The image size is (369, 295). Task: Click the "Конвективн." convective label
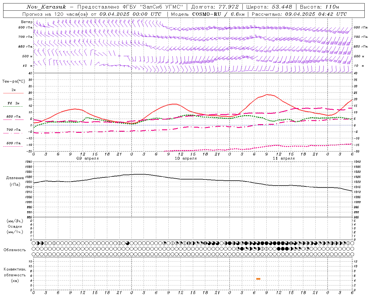[15, 269]
